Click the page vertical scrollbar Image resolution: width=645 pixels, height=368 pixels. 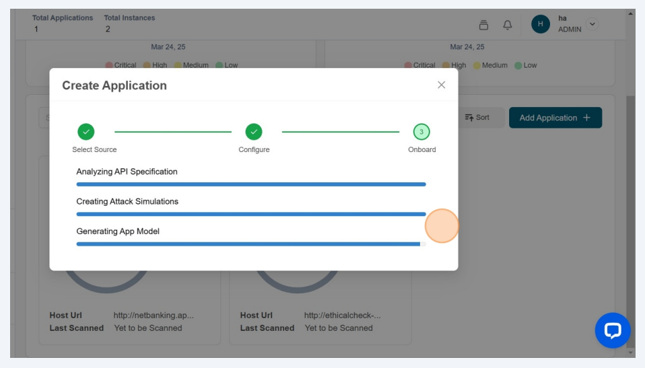(630, 202)
